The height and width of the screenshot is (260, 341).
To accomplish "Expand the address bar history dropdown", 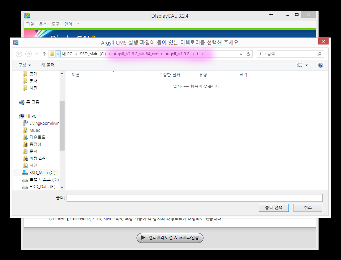I will tap(241, 54).
